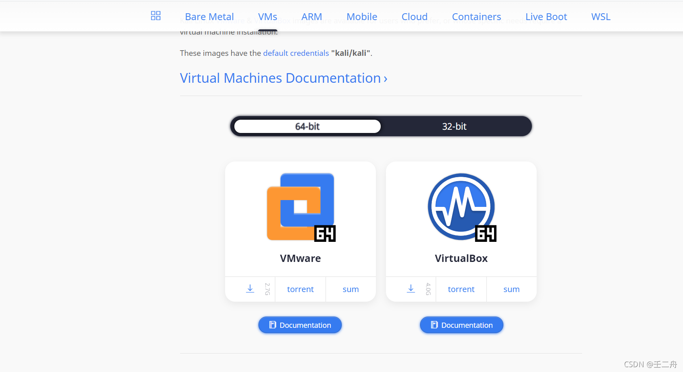Select the 64-bit image option
The image size is (683, 372).
307,126
